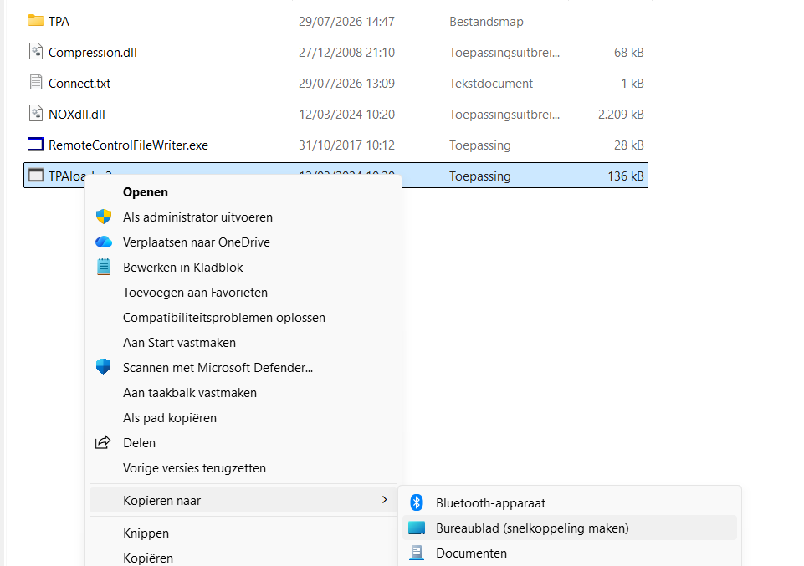Click the Tekstdocument type label
This screenshot has width=804, height=566.
click(491, 84)
